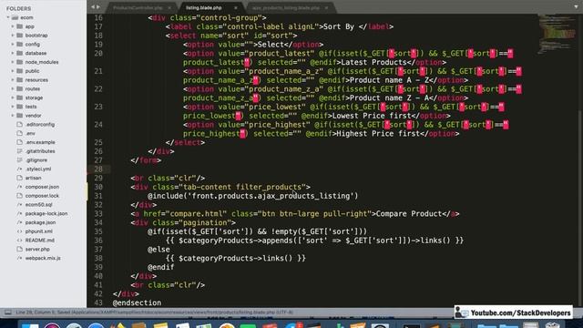
Task: Click 'Highest Price first' option text in code
Action: tap(378, 134)
